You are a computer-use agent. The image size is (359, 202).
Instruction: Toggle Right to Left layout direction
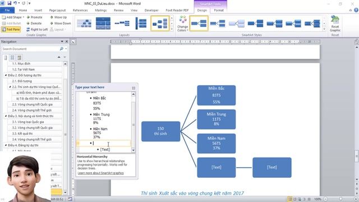click(37, 29)
